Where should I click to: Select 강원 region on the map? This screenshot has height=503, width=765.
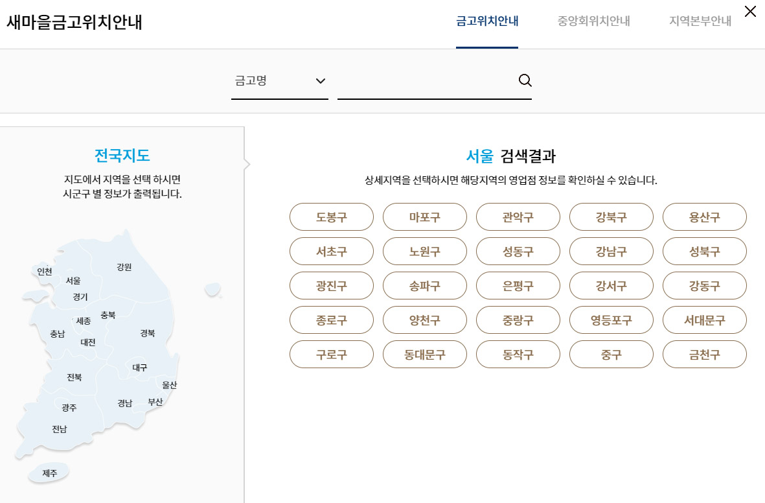pyautogui.click(x=123, y=267)
